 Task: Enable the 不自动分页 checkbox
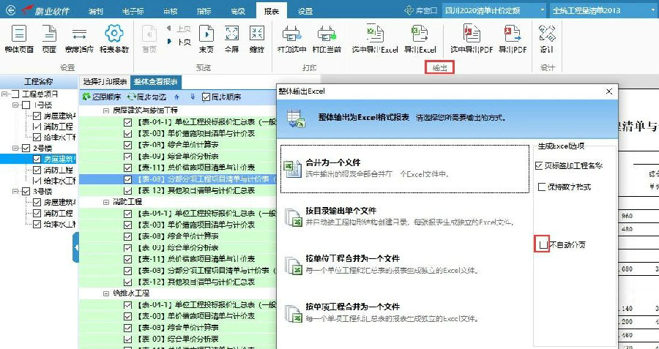tap(543, 244)
